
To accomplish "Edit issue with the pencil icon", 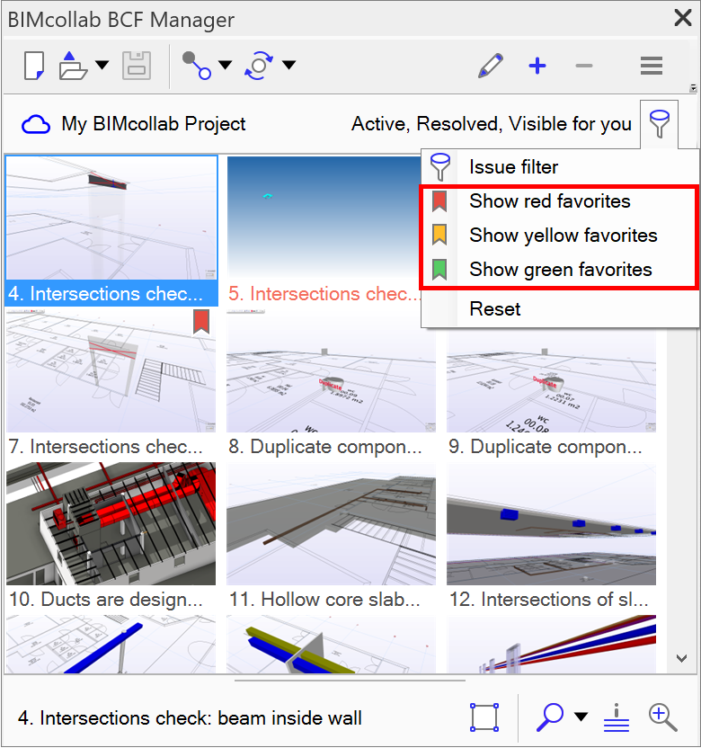I will point(490,66).
